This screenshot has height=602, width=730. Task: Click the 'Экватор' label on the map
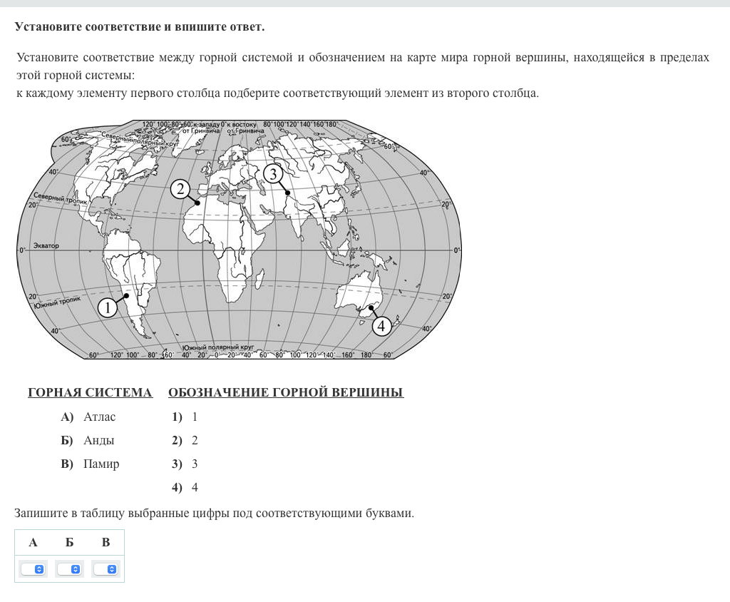tap(46, 245)
